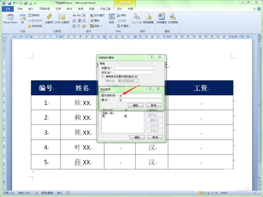
Task: Open the undo history dropdown arrow
Action: 17,3
